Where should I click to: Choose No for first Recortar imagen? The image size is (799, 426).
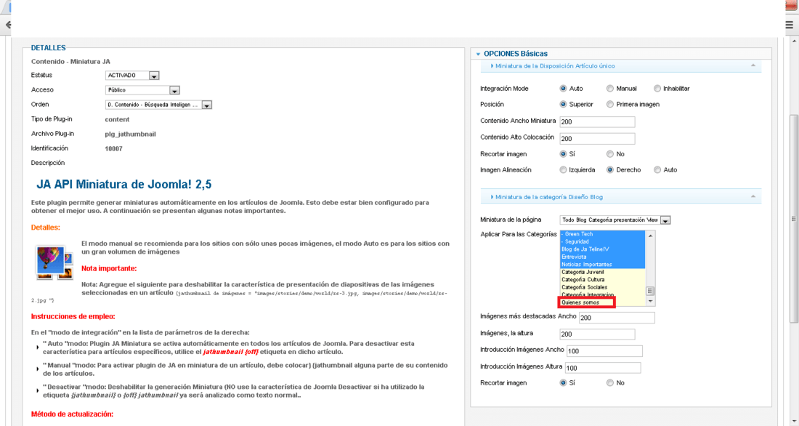(610, 153)
